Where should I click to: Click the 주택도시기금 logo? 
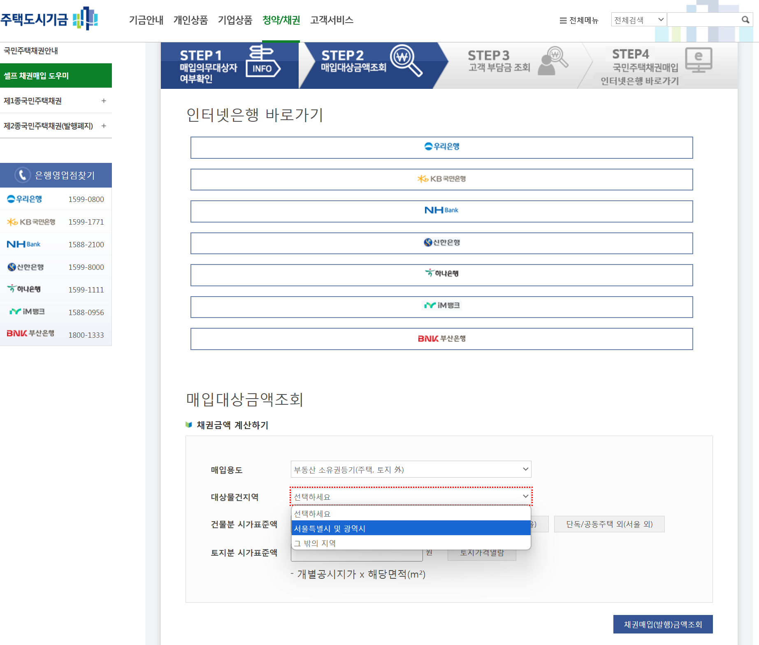click(x=49, y=19)
